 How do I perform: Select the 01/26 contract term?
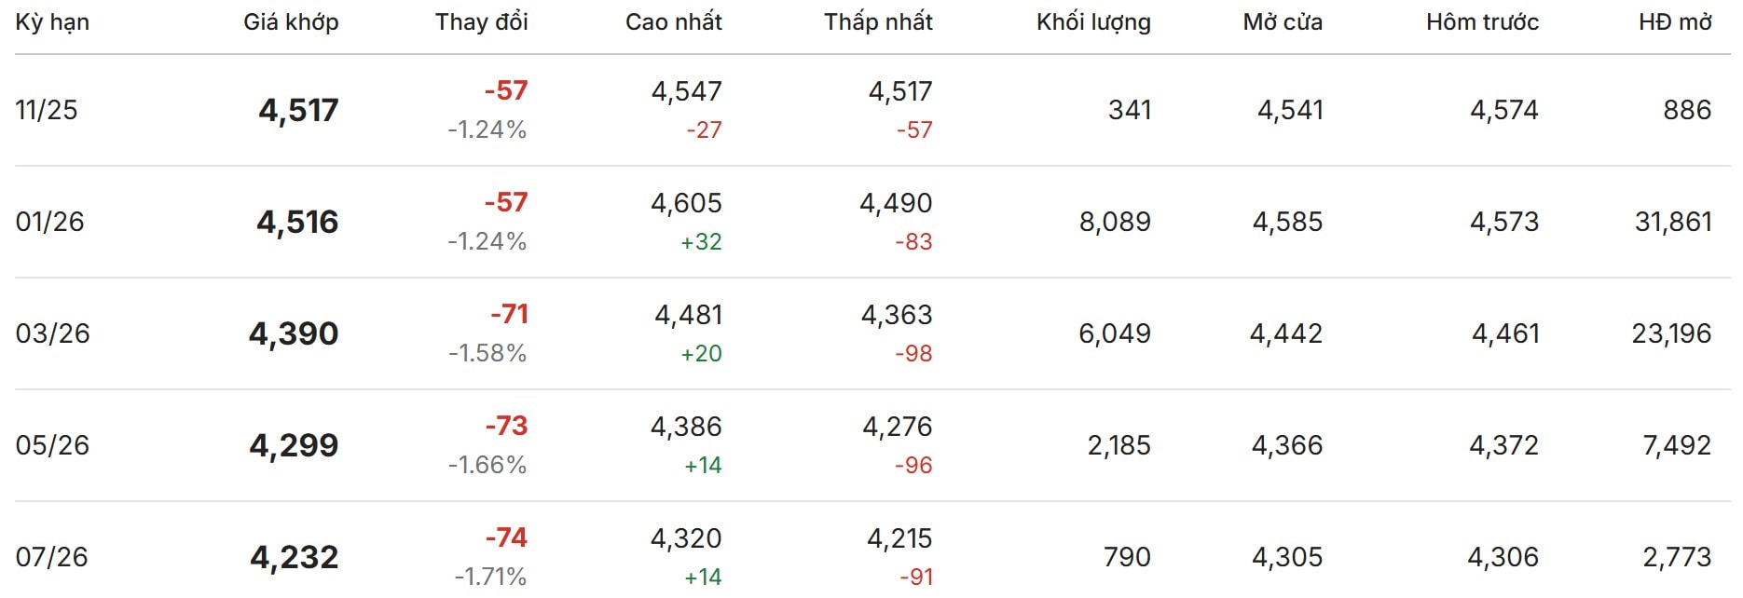click(49, 222)
